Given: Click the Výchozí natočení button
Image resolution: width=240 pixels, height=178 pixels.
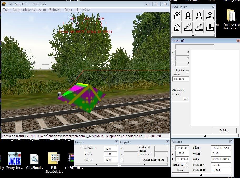Looking at the screenshot, I should pyautogui.click(x=153, y=160).
